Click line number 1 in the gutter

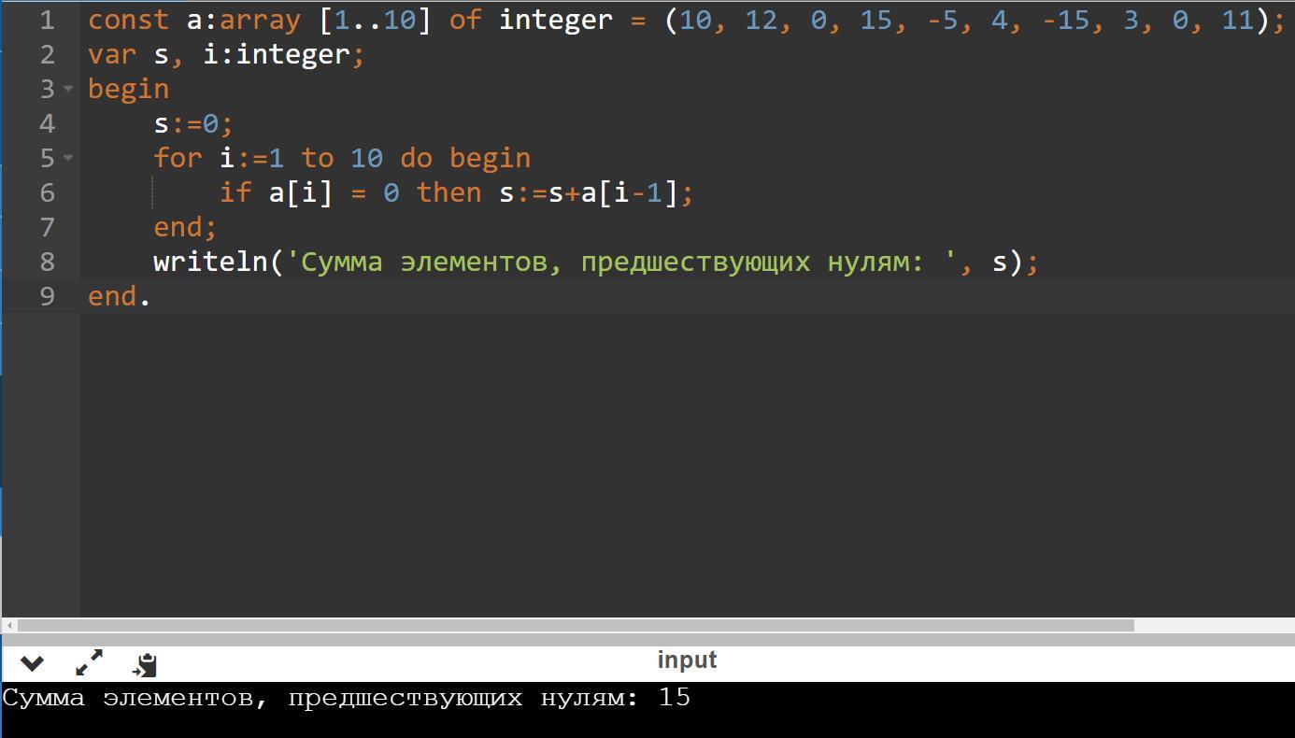click(x=47, y=20)
